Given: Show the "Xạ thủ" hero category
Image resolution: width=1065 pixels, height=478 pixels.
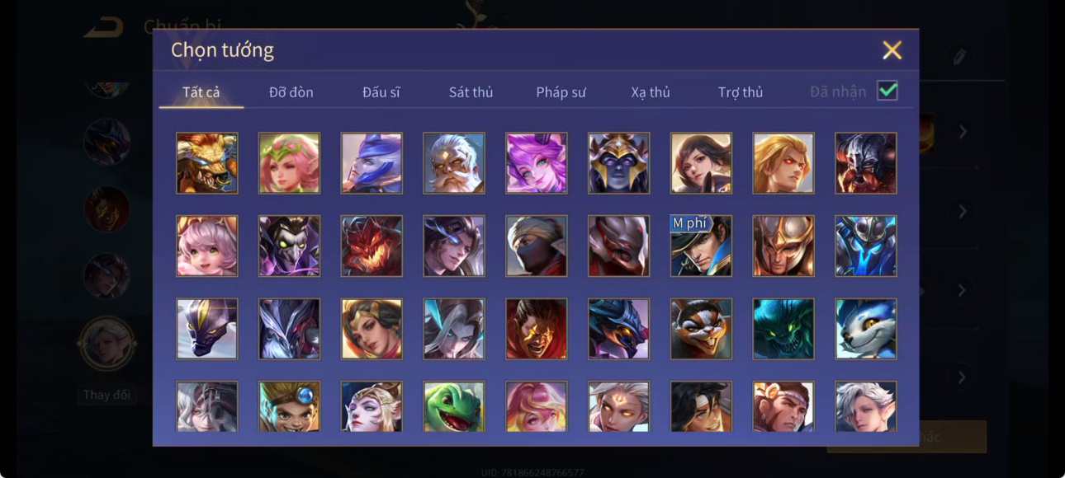Looking at the screenshot, I should click(x=651, y=91).
